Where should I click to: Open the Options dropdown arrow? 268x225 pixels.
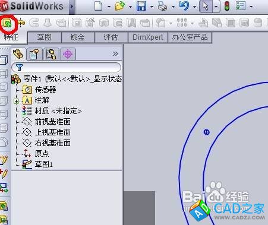[251, 7]
